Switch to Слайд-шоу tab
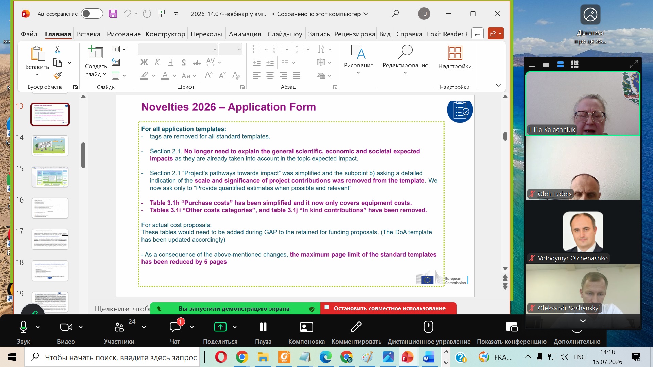This screenshot has width=653, height=367. (x=285, y=34)
